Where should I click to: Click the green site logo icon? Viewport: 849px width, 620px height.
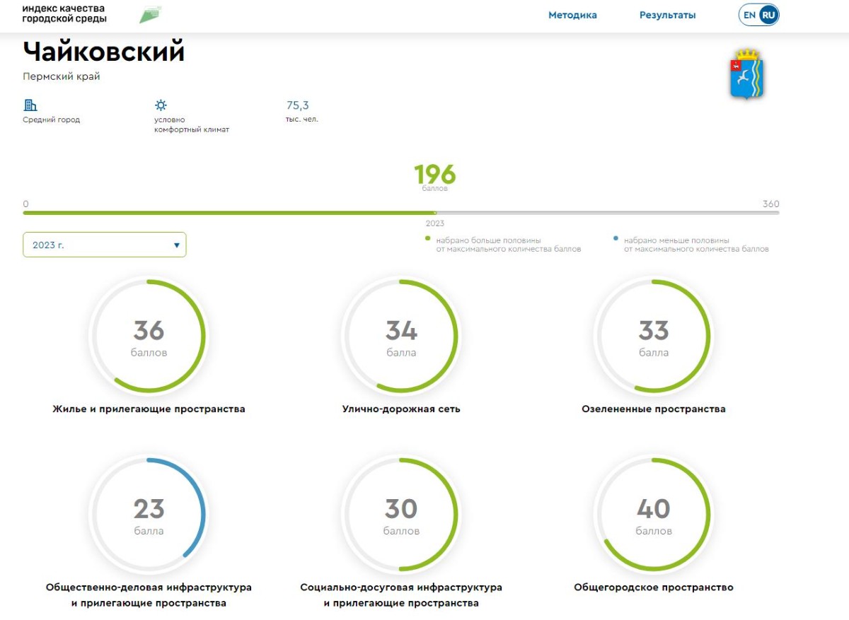coord(150,14)
